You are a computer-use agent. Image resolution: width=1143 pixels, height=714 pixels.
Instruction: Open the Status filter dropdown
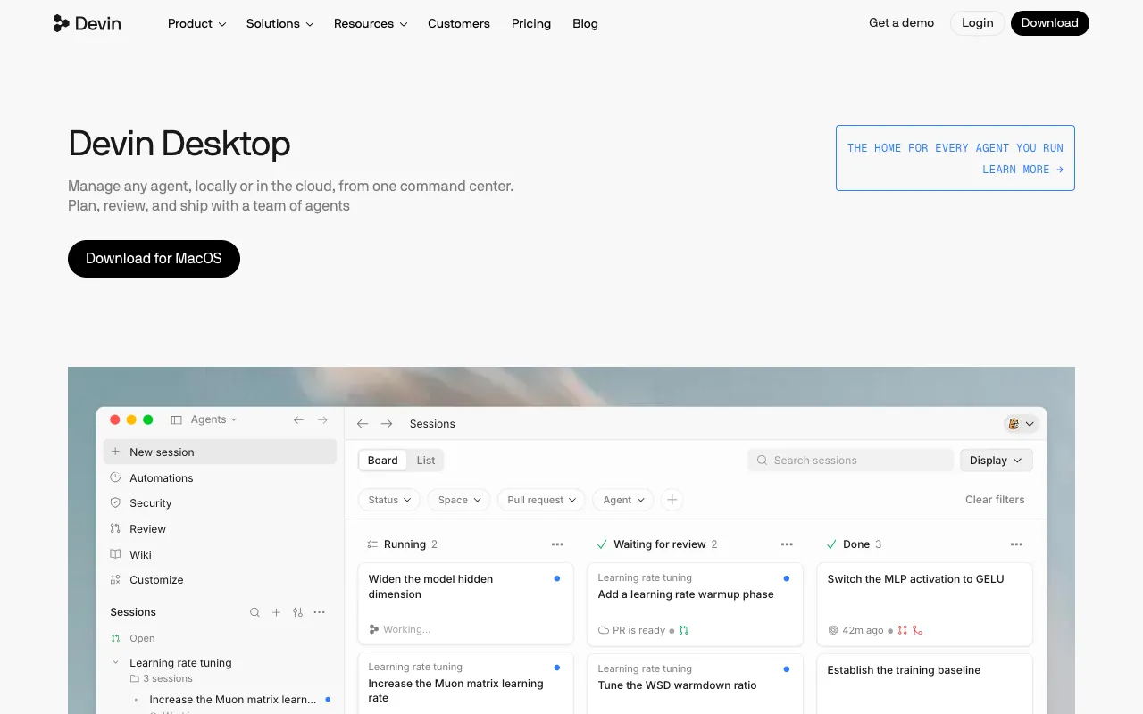coord(389,500)
